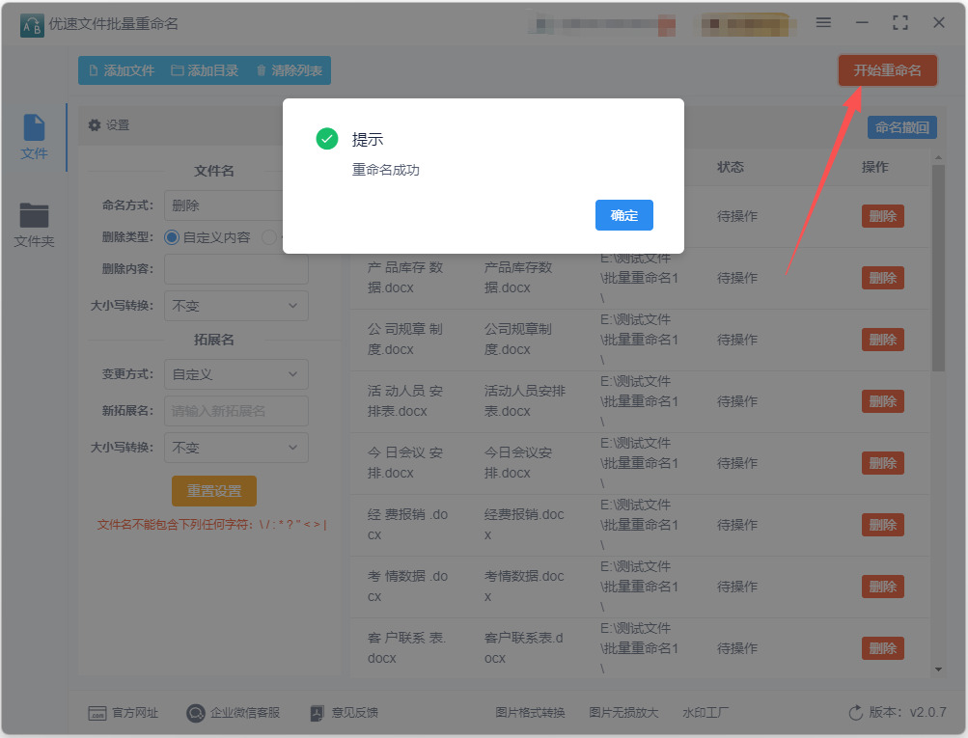Click new name 公司规章制度.docx cell
968x738 pixels.
[x=518, y=340]
